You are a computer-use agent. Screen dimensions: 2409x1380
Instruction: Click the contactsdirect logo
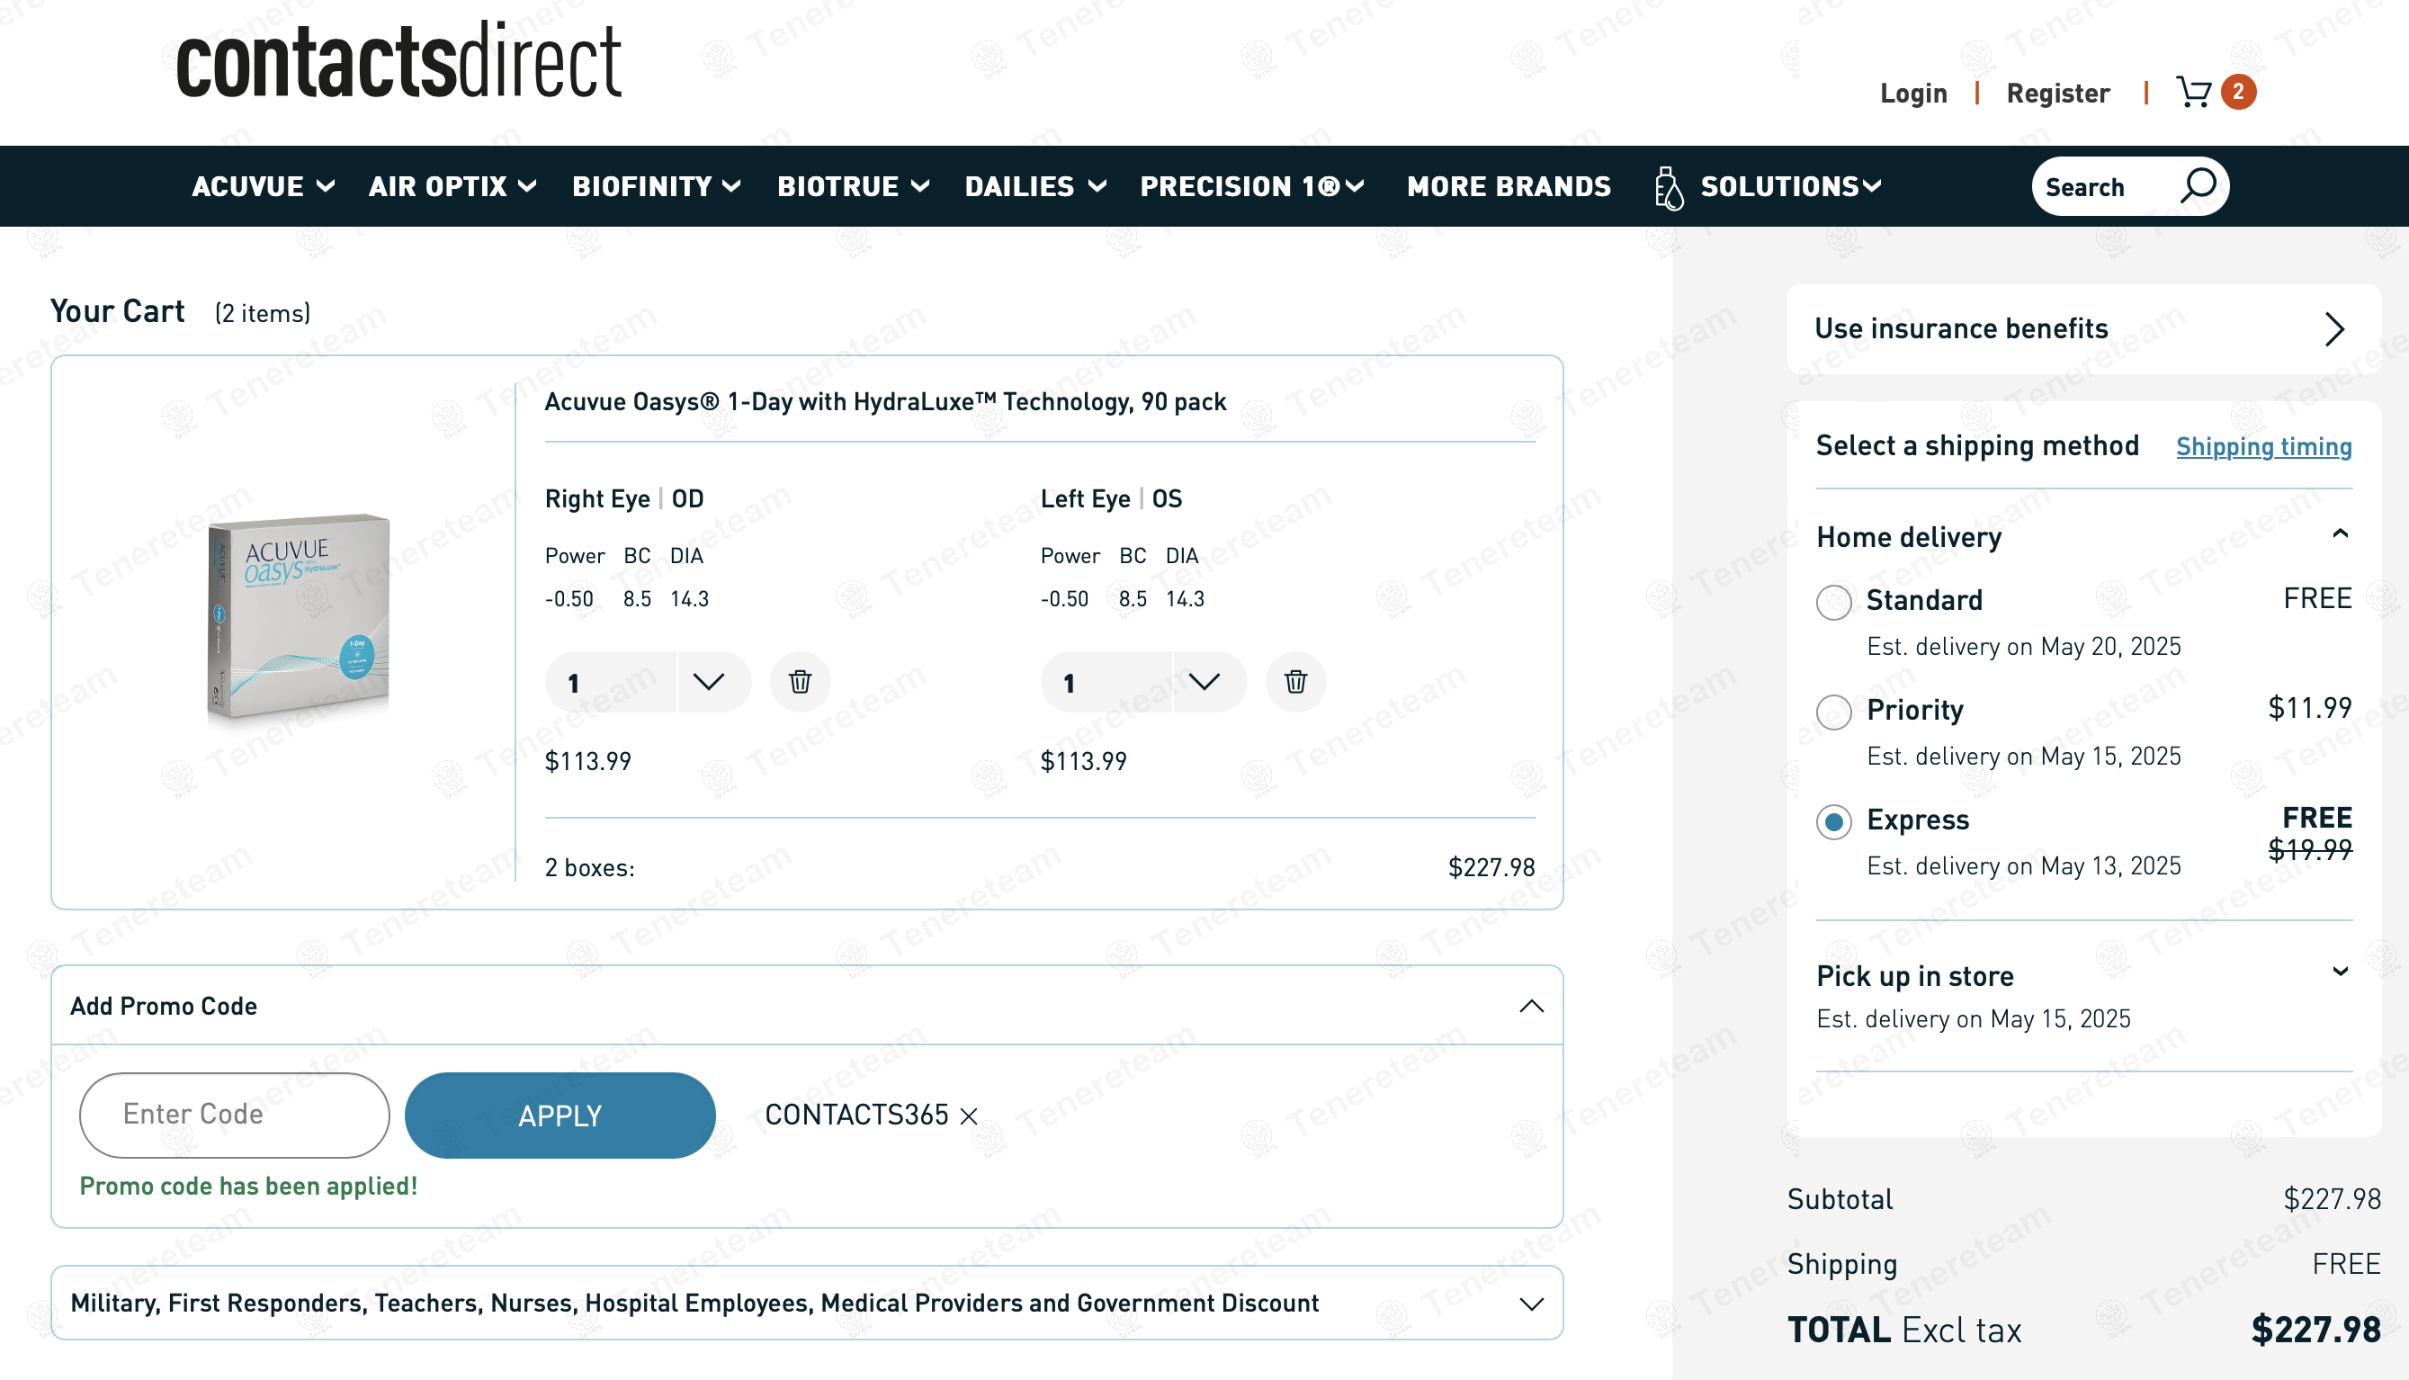(399, 61)
